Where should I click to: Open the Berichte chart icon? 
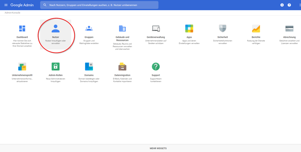(256, 28)
